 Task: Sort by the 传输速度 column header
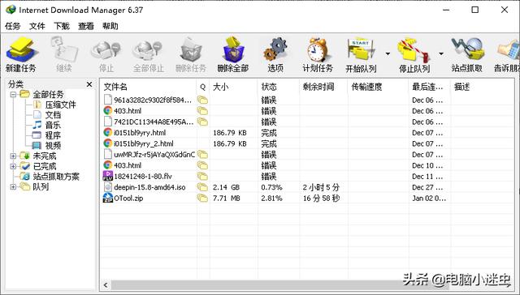click(378, 87)
